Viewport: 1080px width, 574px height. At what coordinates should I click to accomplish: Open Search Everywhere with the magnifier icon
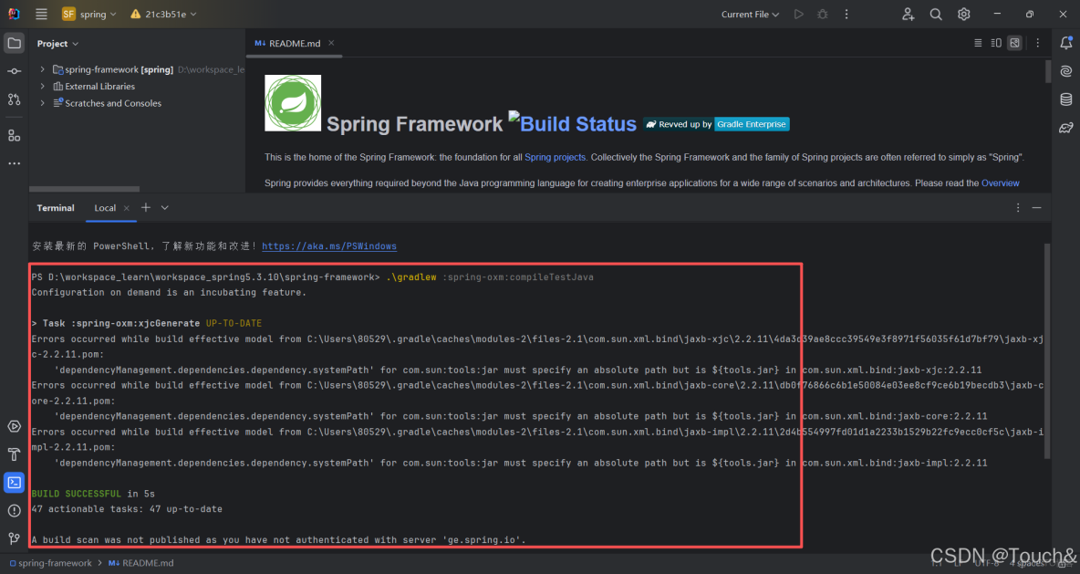936,14
